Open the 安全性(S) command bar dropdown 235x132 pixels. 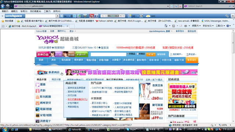click(x=208, y=26)
